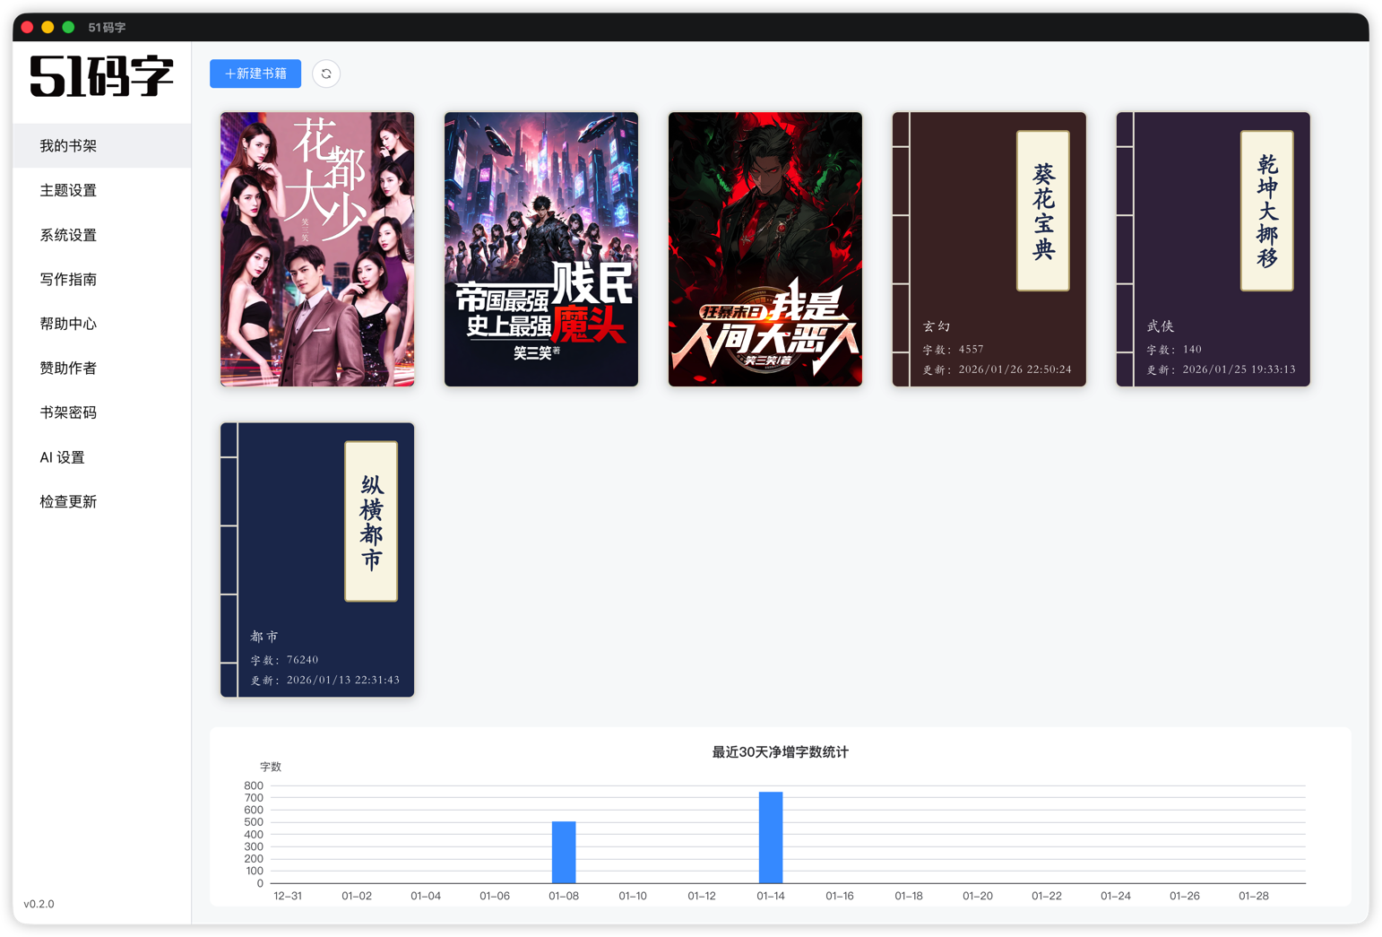1382x937 pixels.
Task: Click the 新建书籍 button
Action: point(255,74)
